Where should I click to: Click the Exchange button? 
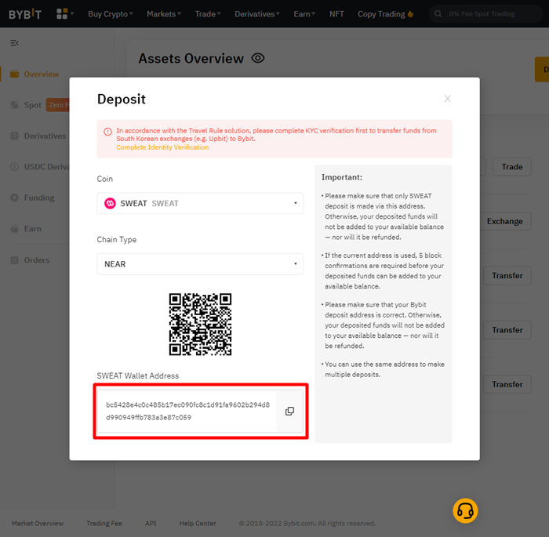pyautogui.click(x=505, y=221)
